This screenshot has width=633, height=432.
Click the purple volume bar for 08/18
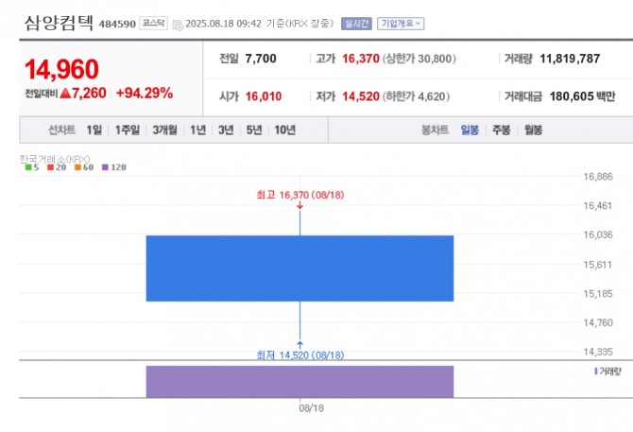[x=299, y=382]
